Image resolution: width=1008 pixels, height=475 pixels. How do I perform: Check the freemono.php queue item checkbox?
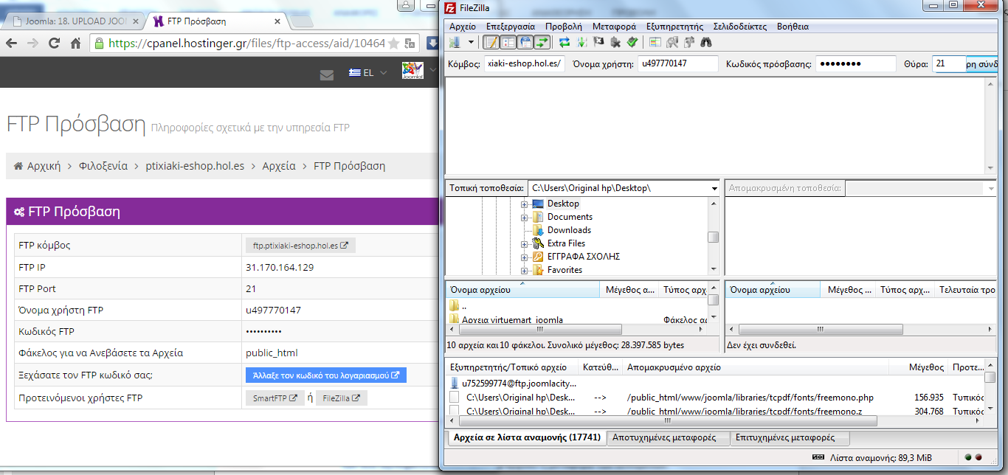(x=455, y=398)
